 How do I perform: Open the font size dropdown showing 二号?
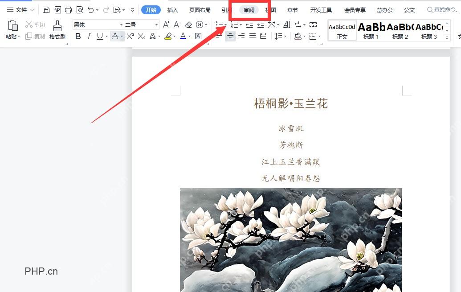[156, 25]
